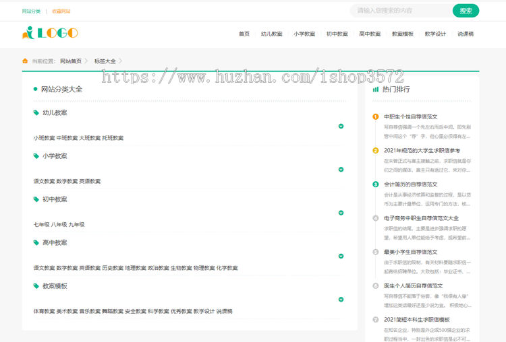This screenshot has width=506, height=342.
Task: Click the search input field
Action: (x=402, y=11)
